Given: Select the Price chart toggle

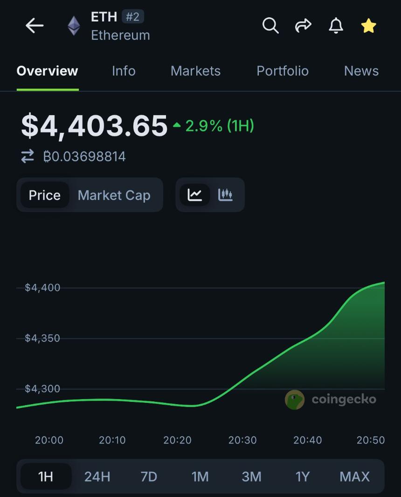Looking at the screenshot, I should click(45, 195).
